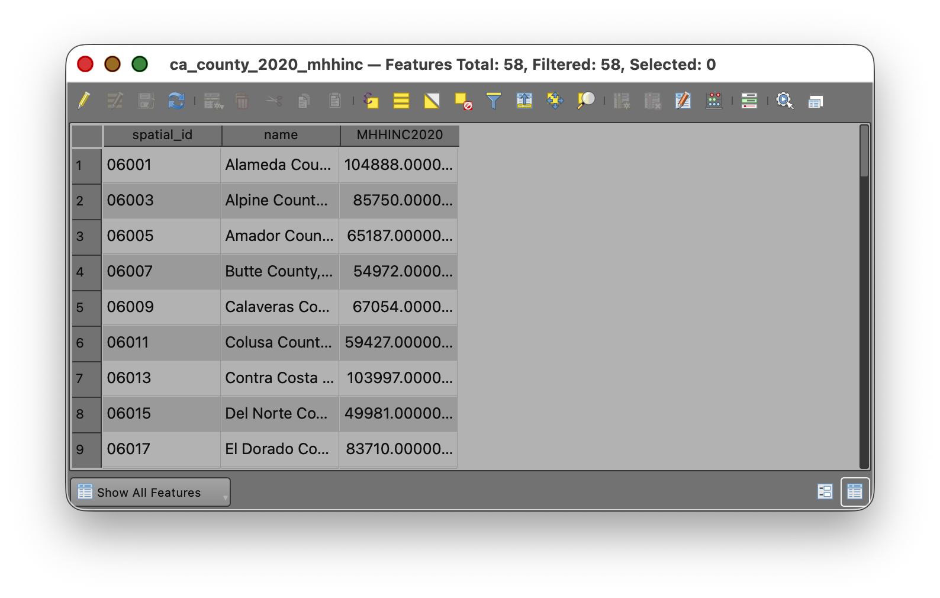The image size is (940, 598).
Task: Open the Actions toolbar button
Action: 784,101
